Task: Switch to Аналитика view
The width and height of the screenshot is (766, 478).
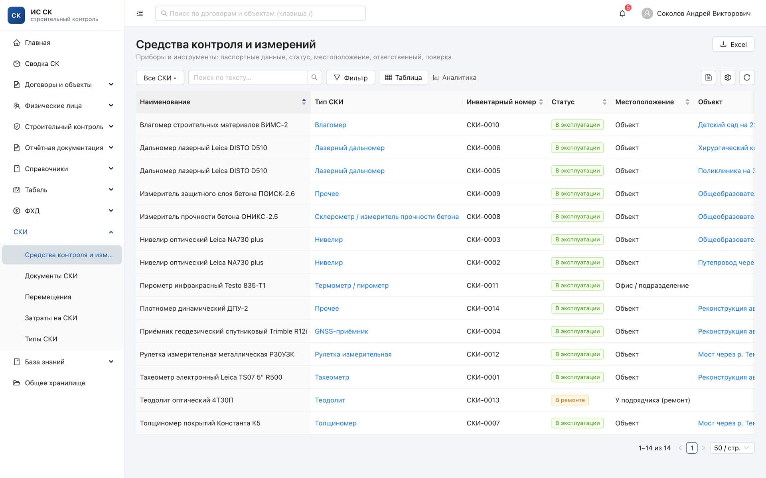Action: tap(454, 78)
